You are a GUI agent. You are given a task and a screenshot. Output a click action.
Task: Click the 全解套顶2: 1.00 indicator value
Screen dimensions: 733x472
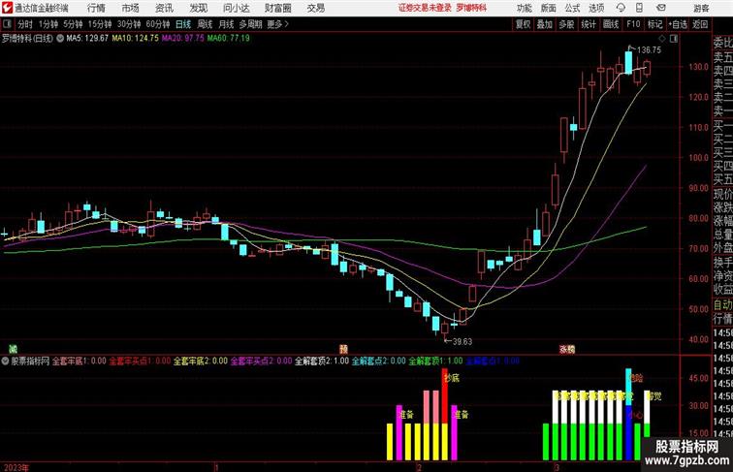click(x=322, y=361)
